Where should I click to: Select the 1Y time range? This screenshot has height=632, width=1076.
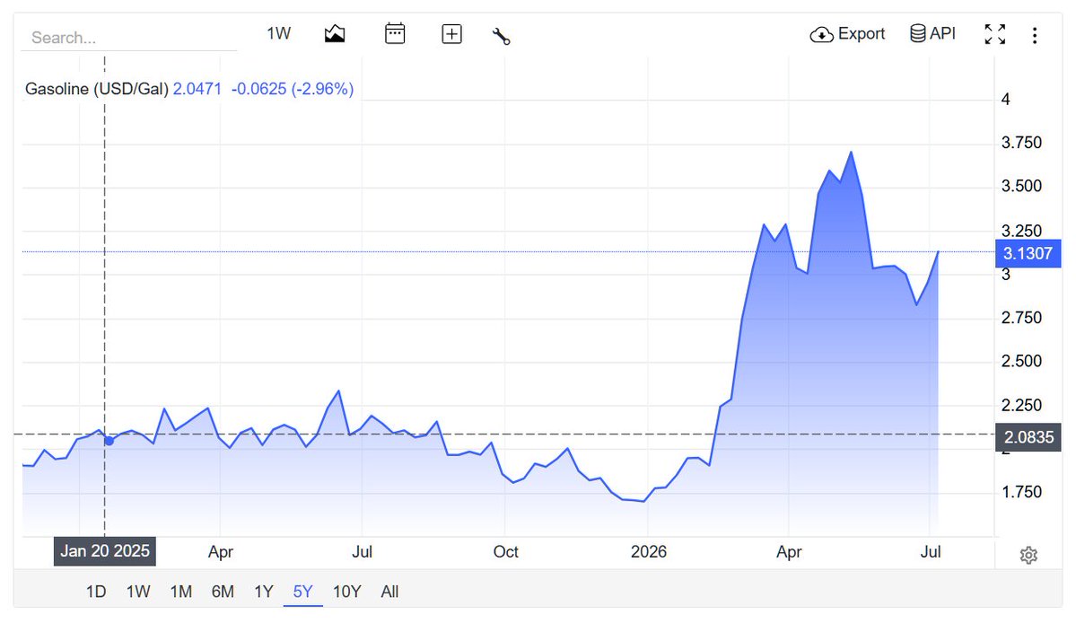264,592
